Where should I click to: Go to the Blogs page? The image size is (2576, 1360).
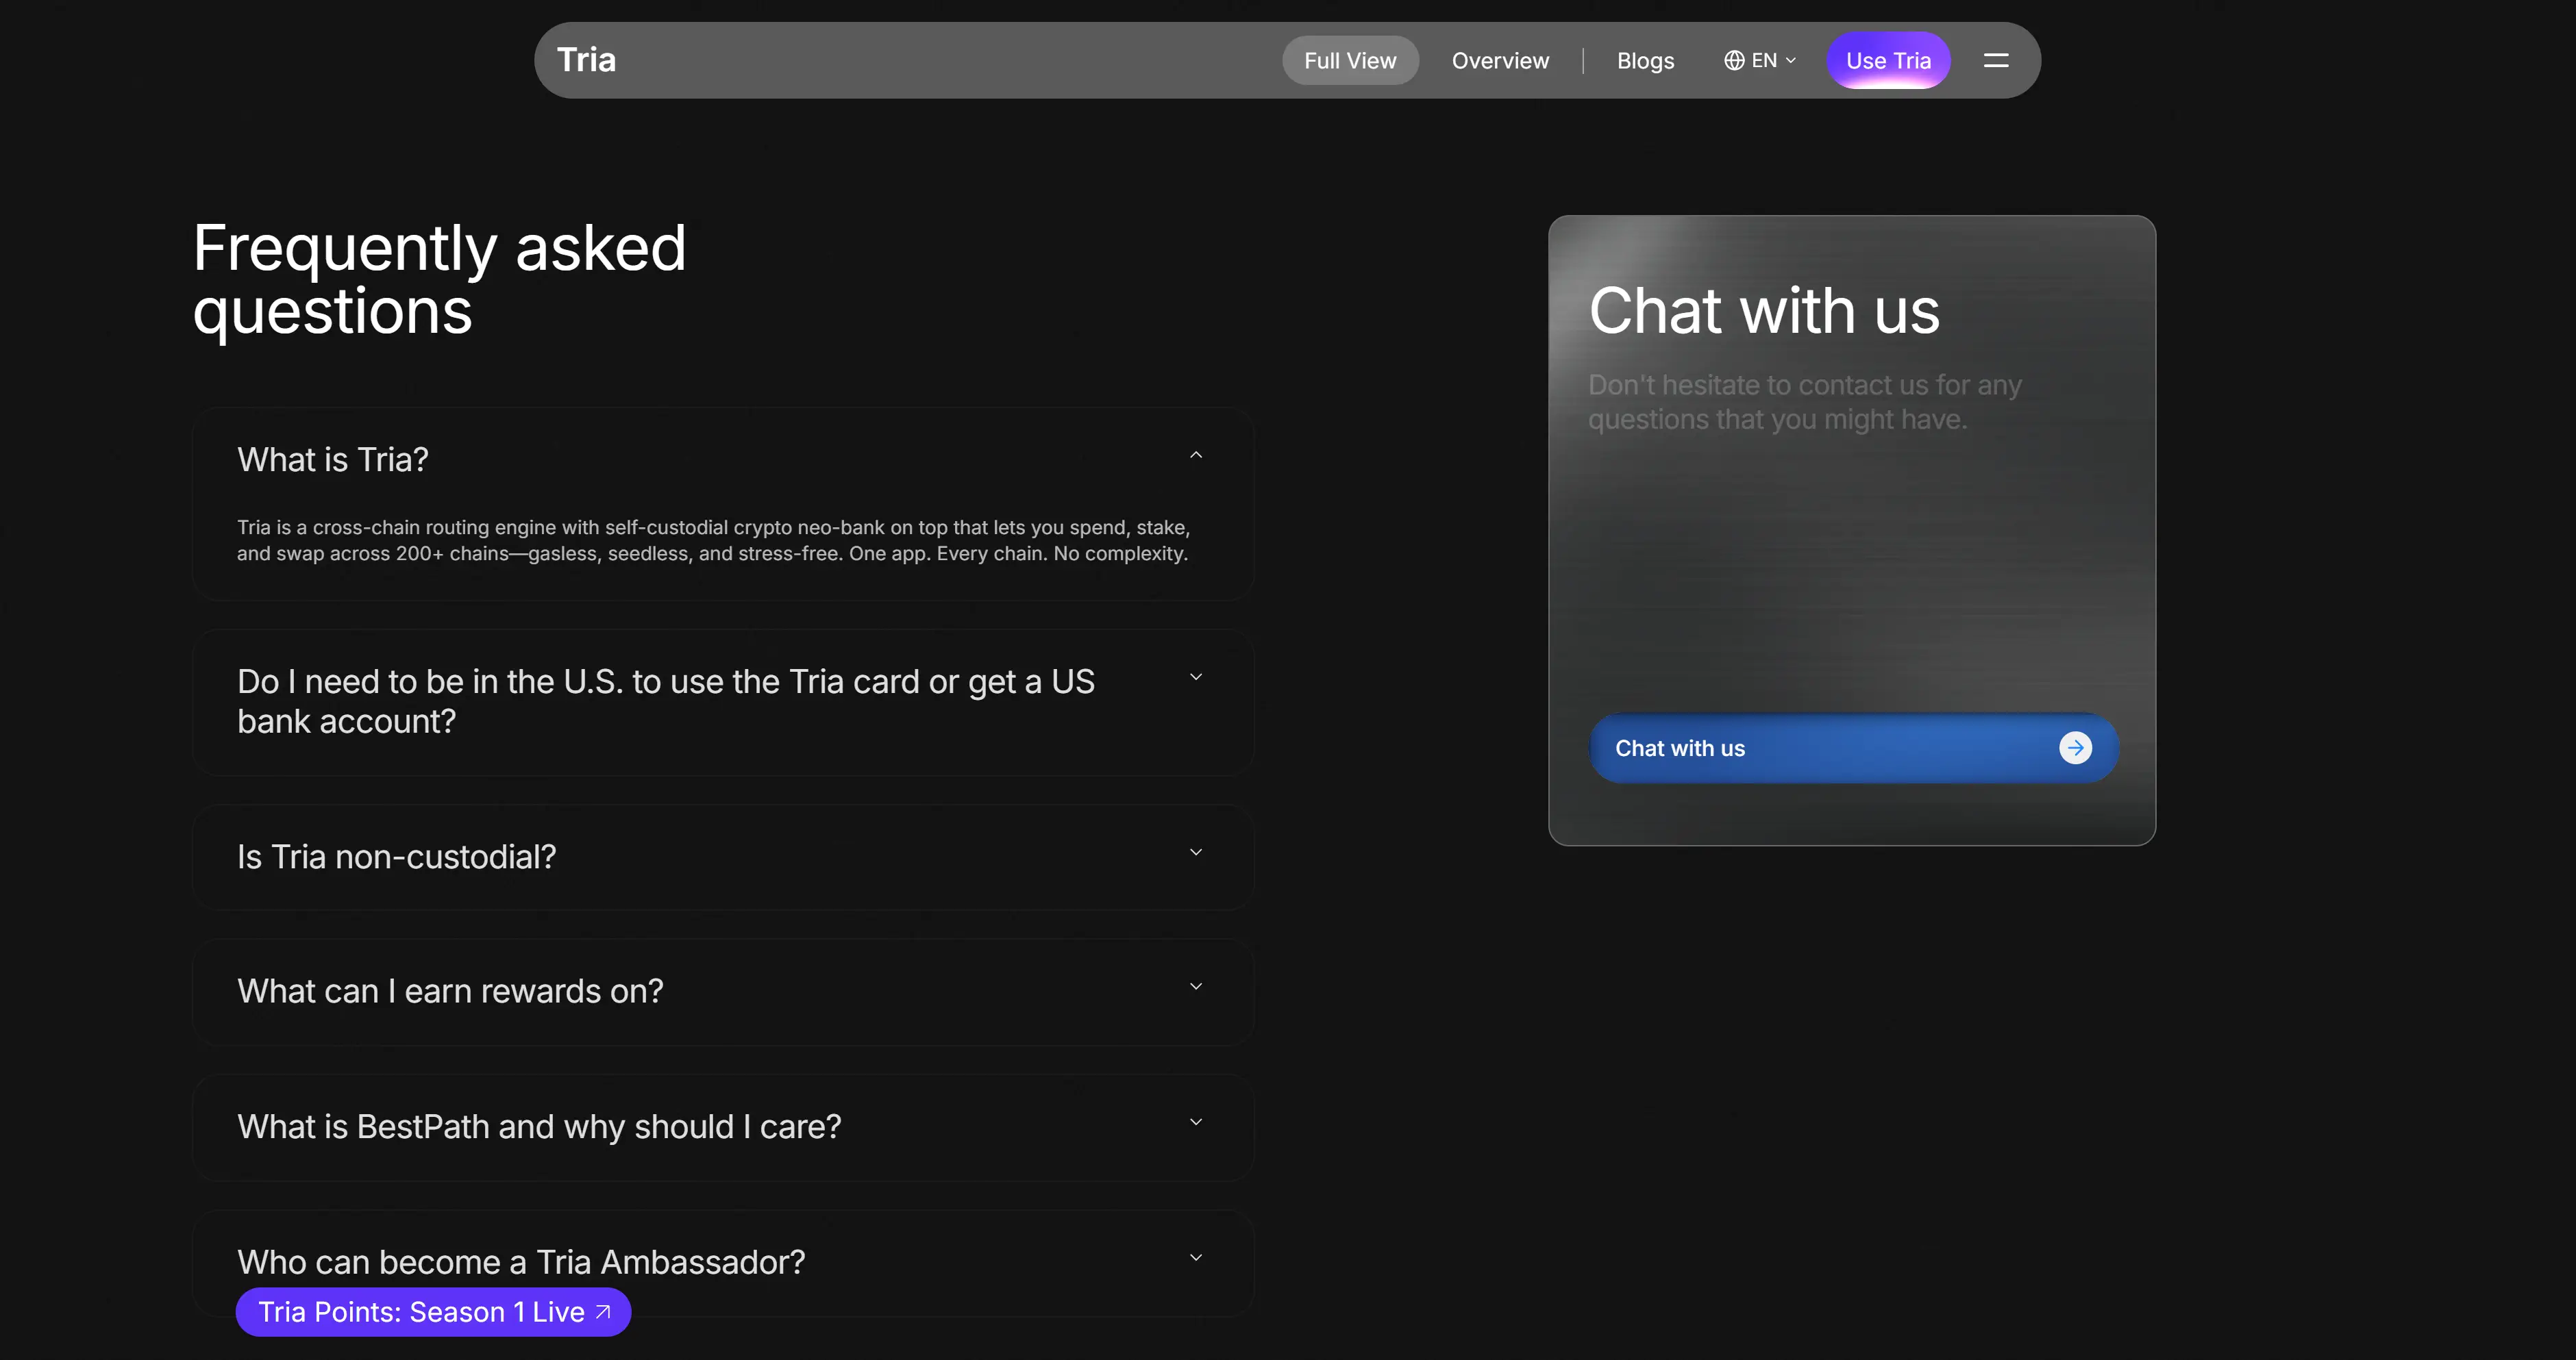1645,61
